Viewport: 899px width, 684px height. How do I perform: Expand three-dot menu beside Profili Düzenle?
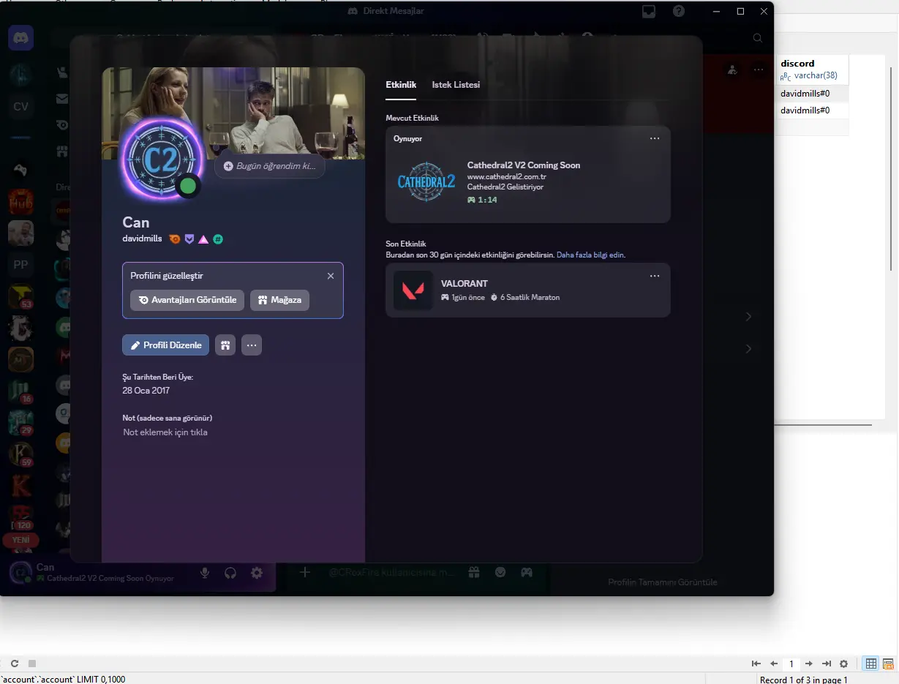click(x=252, y=345)
